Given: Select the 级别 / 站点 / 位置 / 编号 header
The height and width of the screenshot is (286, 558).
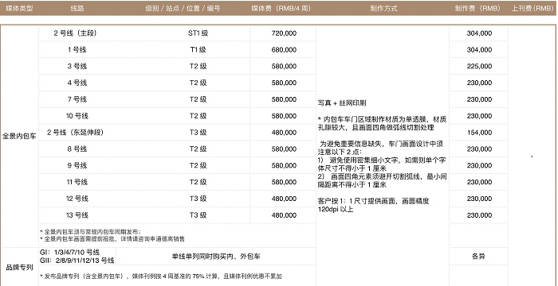Looking at the screenshot, I should 183,9.
